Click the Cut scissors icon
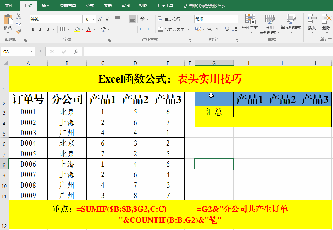333x230 pixels. 19,16
